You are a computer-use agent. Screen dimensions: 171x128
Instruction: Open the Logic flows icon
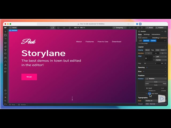(x=5, y=61)
